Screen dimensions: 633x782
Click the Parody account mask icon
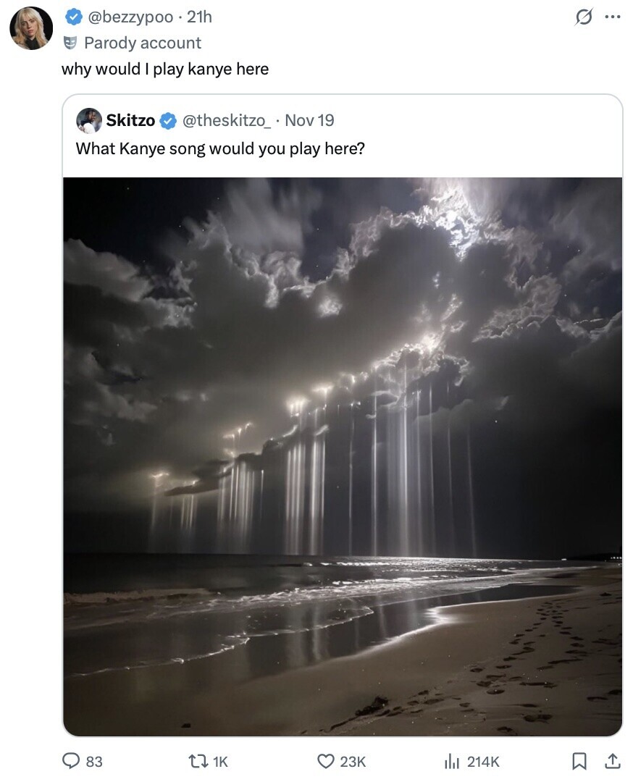point(70,43)
